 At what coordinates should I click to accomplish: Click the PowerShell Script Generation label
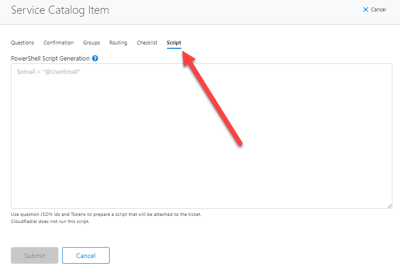coord(50,59)
